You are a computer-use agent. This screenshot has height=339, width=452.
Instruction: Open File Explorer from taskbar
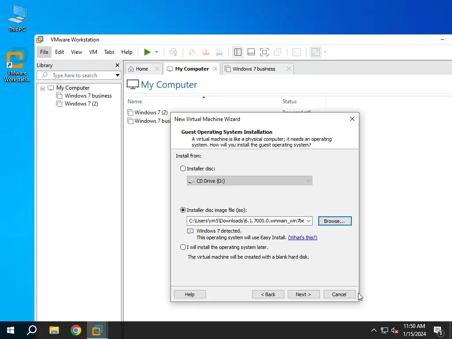(54, 330)
